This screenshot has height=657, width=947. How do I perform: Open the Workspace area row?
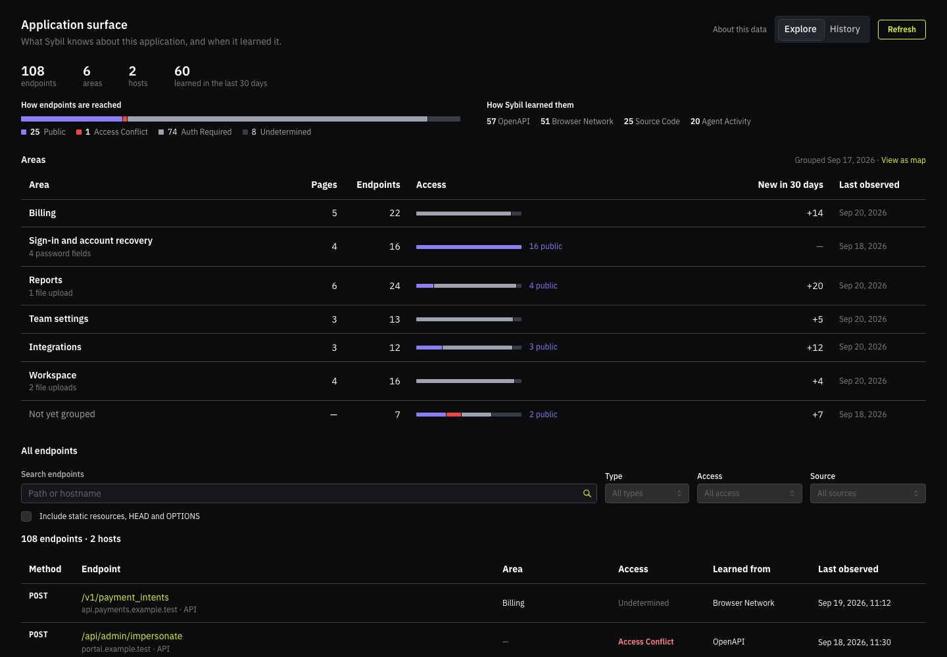pos(473,381)
